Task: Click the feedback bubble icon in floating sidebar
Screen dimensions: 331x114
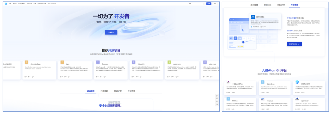Action: pos(217,96)
